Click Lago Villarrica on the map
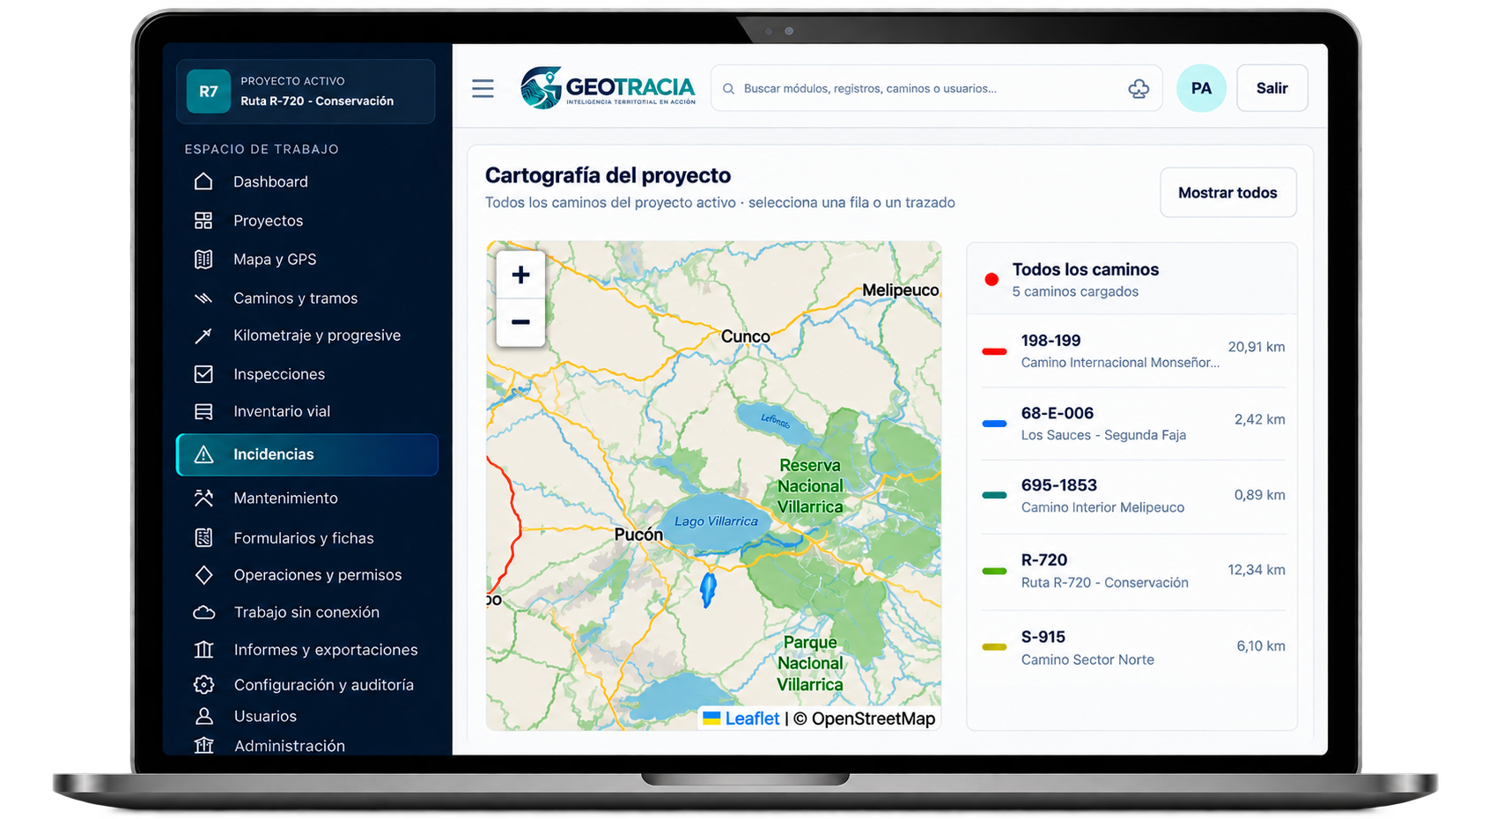 [715, 521]
